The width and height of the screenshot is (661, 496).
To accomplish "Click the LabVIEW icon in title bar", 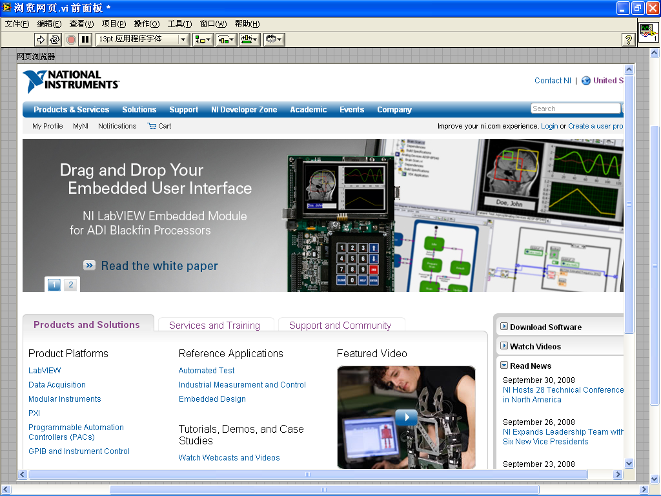I will coord(6,7).
